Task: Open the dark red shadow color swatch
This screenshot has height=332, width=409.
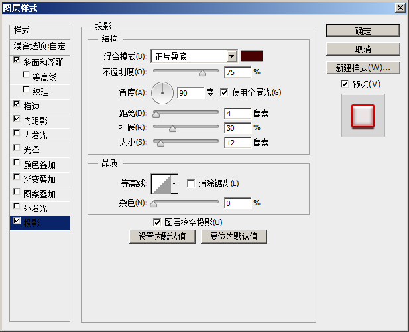Action: [x=252, y=56]
